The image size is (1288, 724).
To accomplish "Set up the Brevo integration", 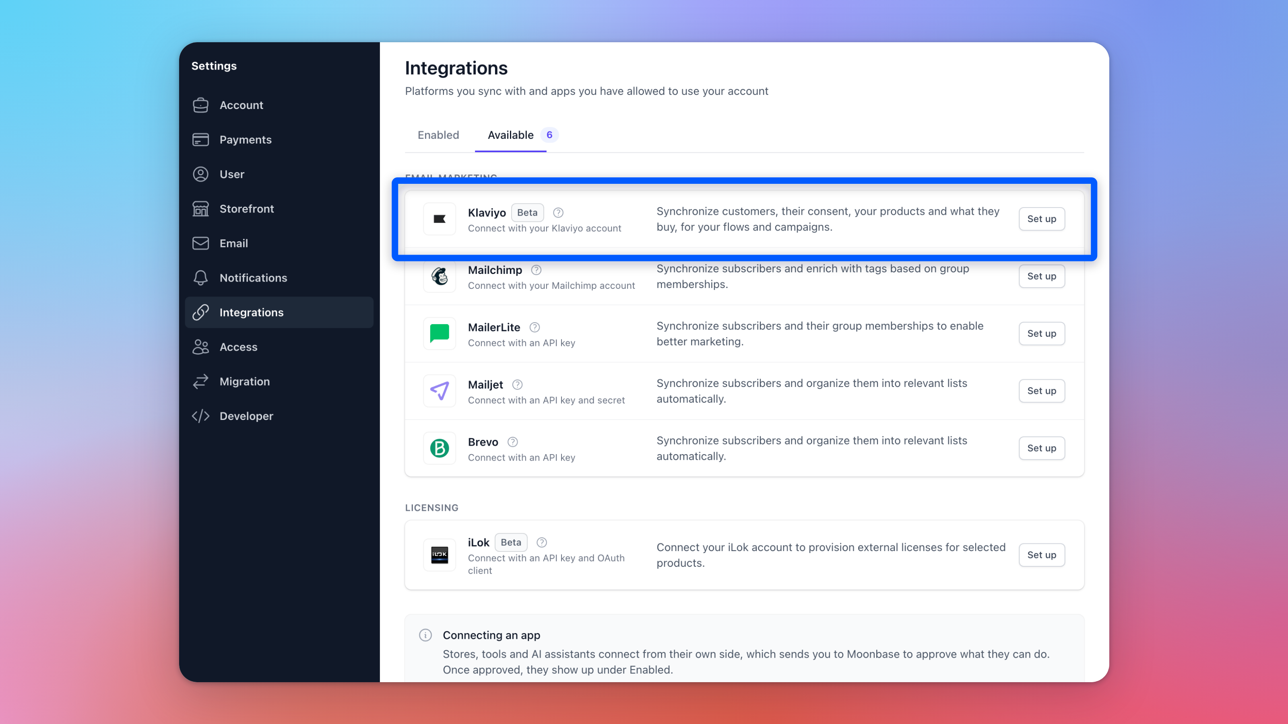I will 1042,448.
